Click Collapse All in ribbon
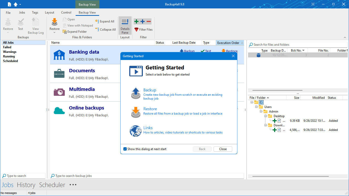Viewport: 349px width, 196px height. click(x=106, y=30)
